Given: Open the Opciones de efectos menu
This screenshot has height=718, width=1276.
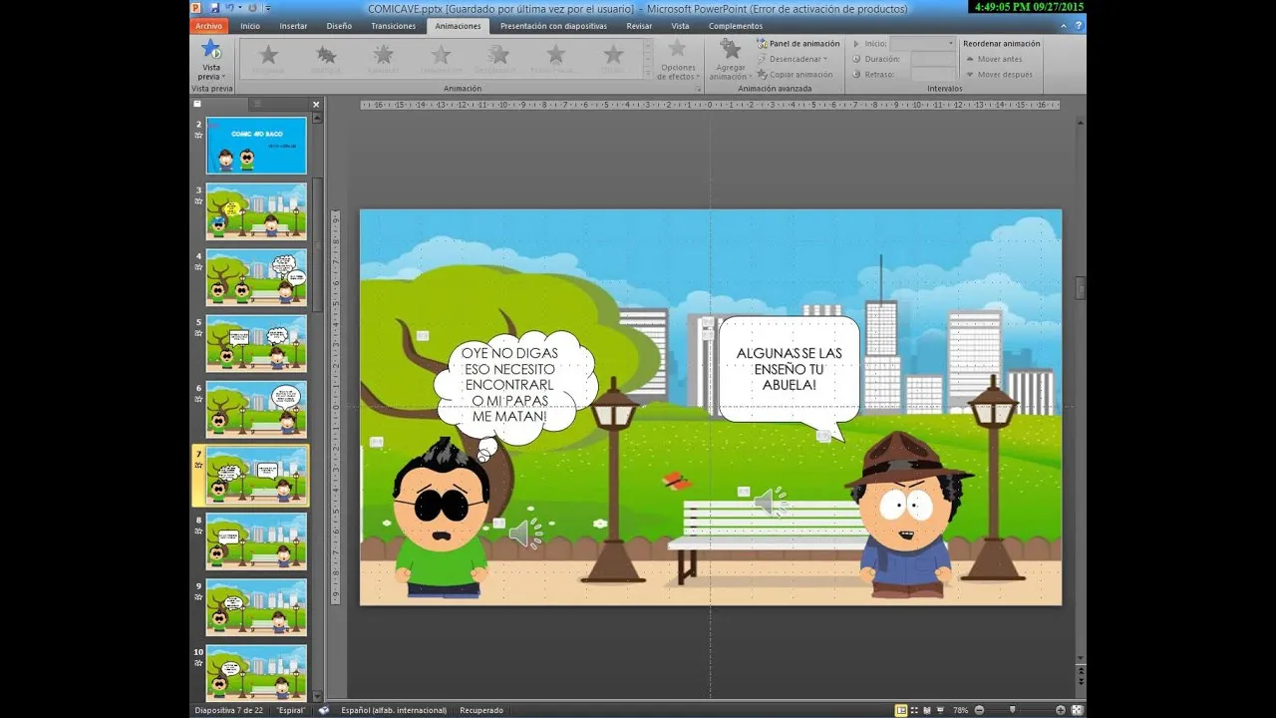Looking at the screenshot, I should tap(677, 59).
